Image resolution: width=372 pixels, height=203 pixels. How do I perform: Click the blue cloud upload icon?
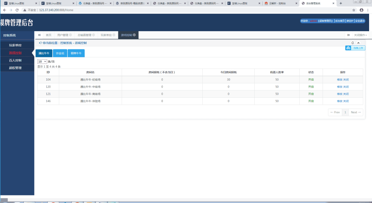tap(348, 48)
